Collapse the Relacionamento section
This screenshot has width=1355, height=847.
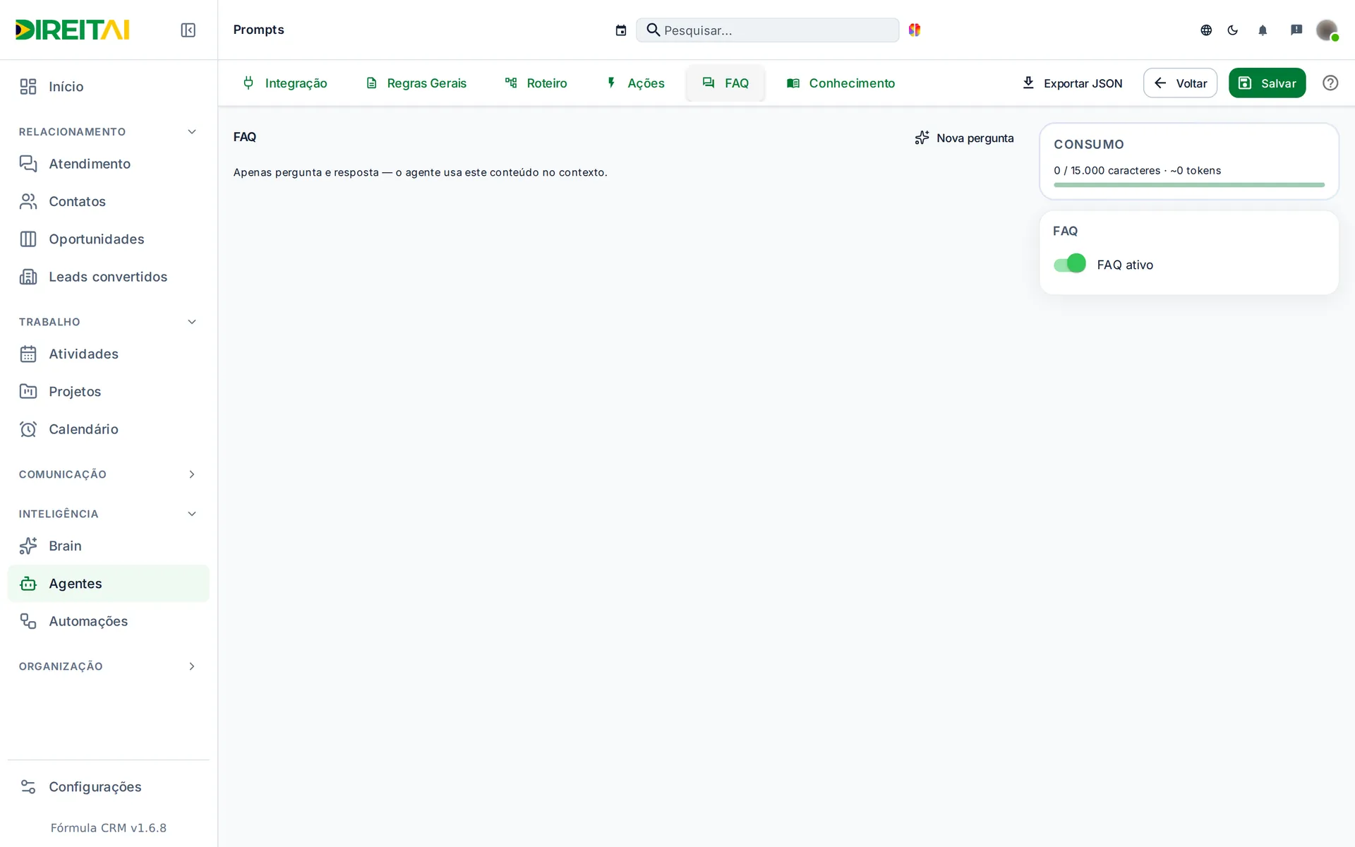coord(108,132)
